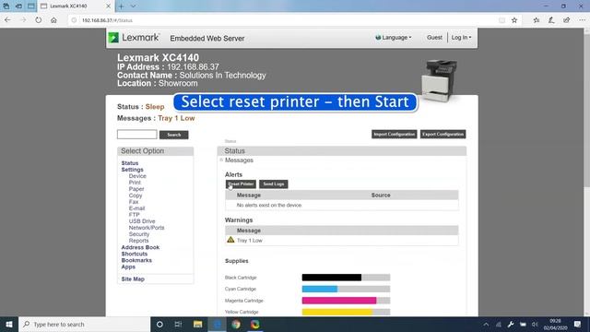
Task: Click the Reset Printer button
Action: click(x=241, y=184)
